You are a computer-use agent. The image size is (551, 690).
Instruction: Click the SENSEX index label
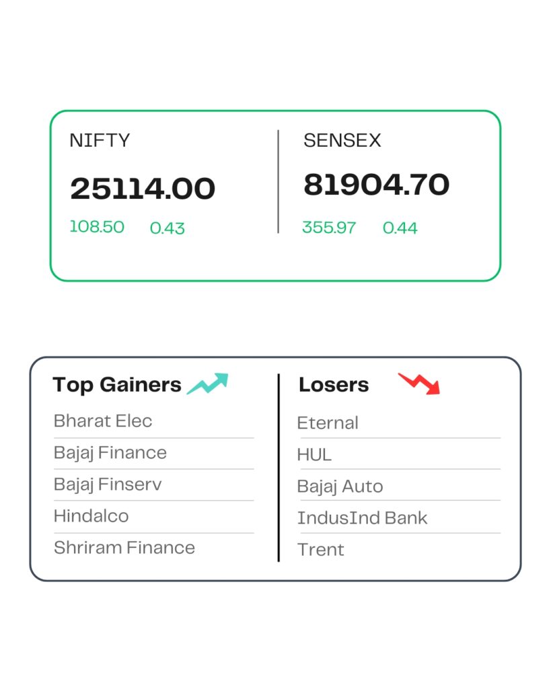[342, 140]
